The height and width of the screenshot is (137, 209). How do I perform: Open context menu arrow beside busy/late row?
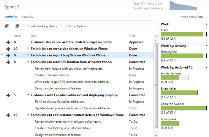pyautogui.click(x=2, y=55)
